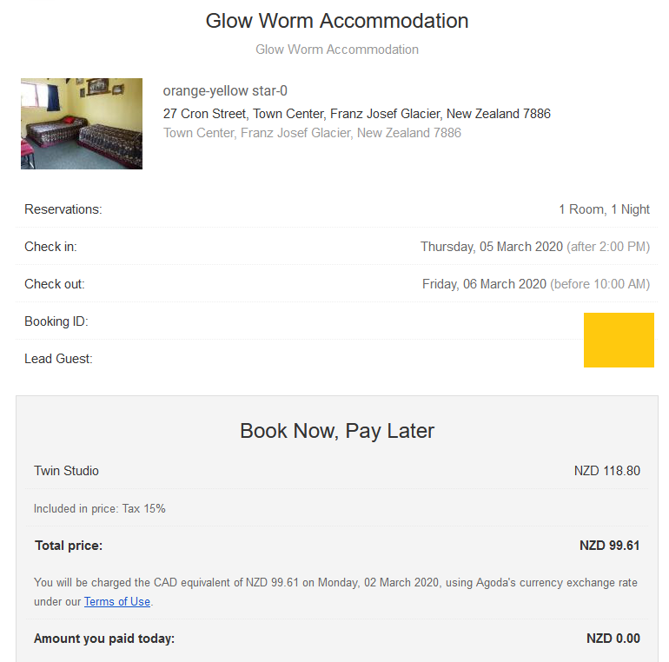Click the Twin Studio room name
This screenshot has height=662, width=669.
pyautogui.click(x=67, y=471)
